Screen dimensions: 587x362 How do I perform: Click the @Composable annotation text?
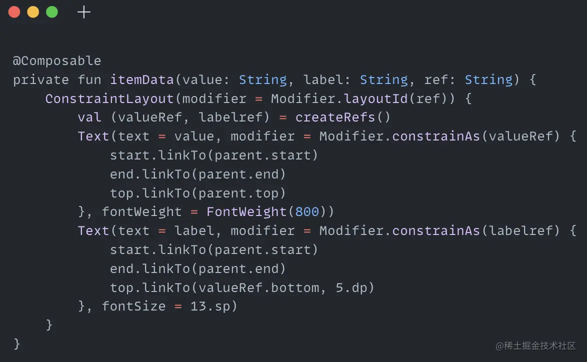(57, 60)
